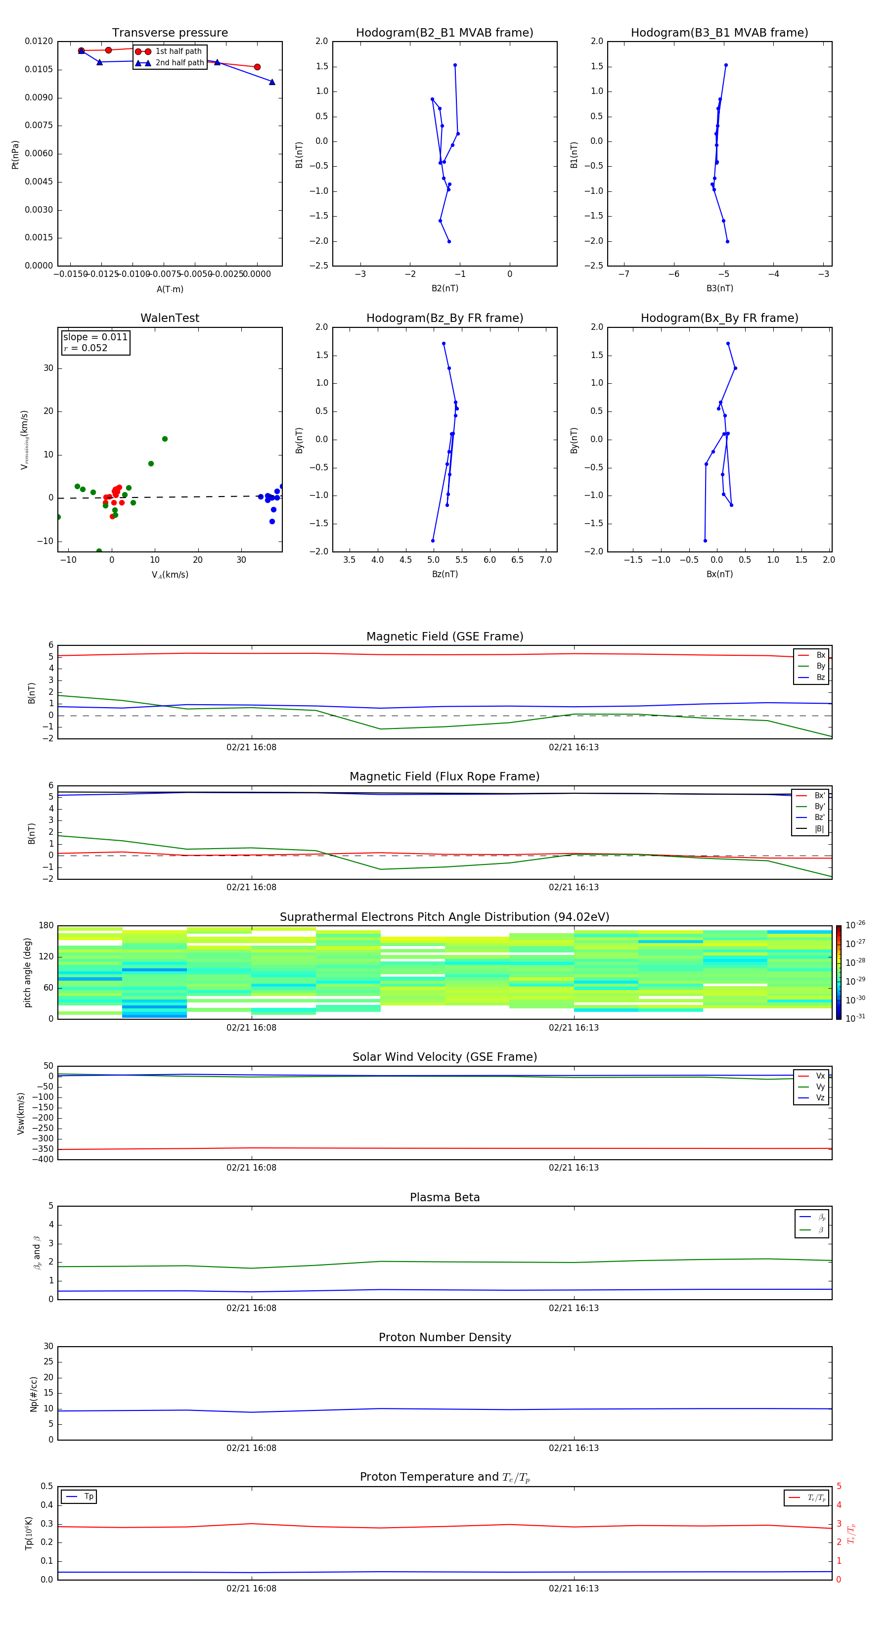Click the 'slope = 0.011' annotation

pyautogui.click(x=95, y=337)
